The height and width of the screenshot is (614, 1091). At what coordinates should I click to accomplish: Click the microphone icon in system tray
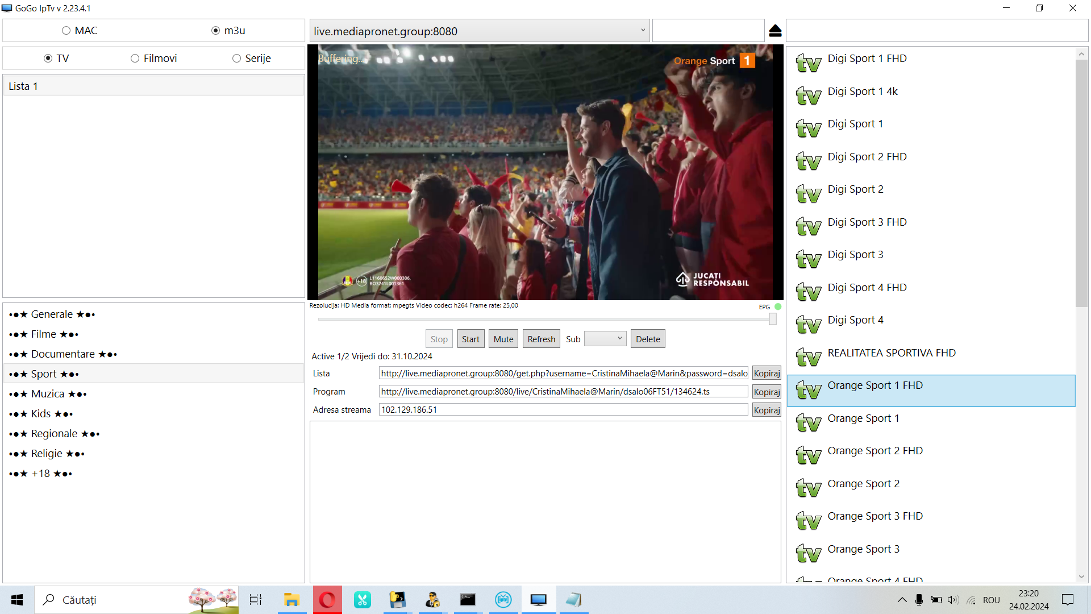919,600
